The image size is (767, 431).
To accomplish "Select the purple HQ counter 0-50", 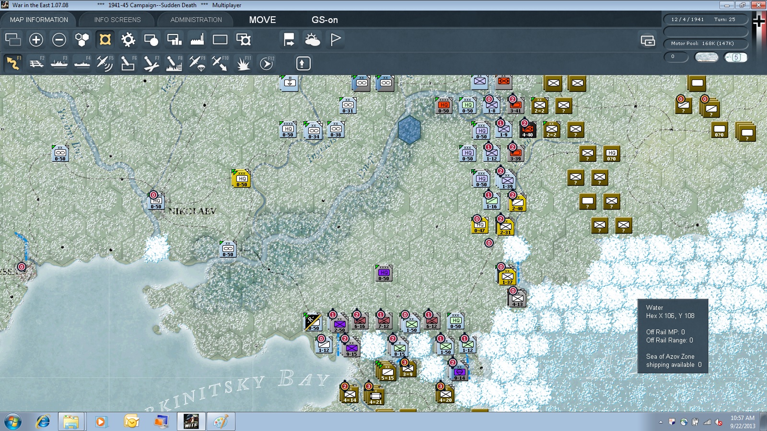I will click(x=383, y=272).
